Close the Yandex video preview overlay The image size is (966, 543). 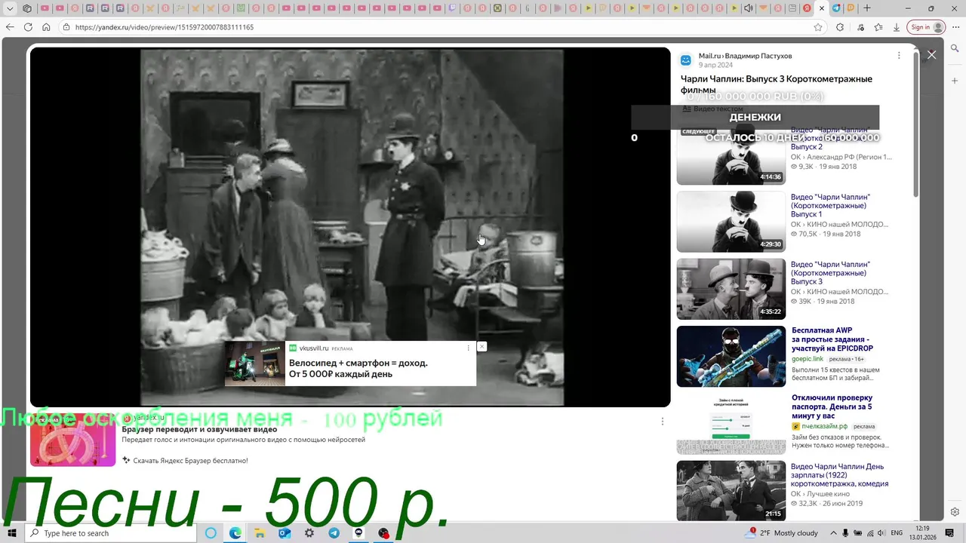931,55
